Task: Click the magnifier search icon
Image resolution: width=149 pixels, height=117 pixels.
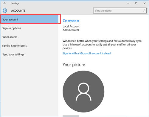Action: coord(144,10)
